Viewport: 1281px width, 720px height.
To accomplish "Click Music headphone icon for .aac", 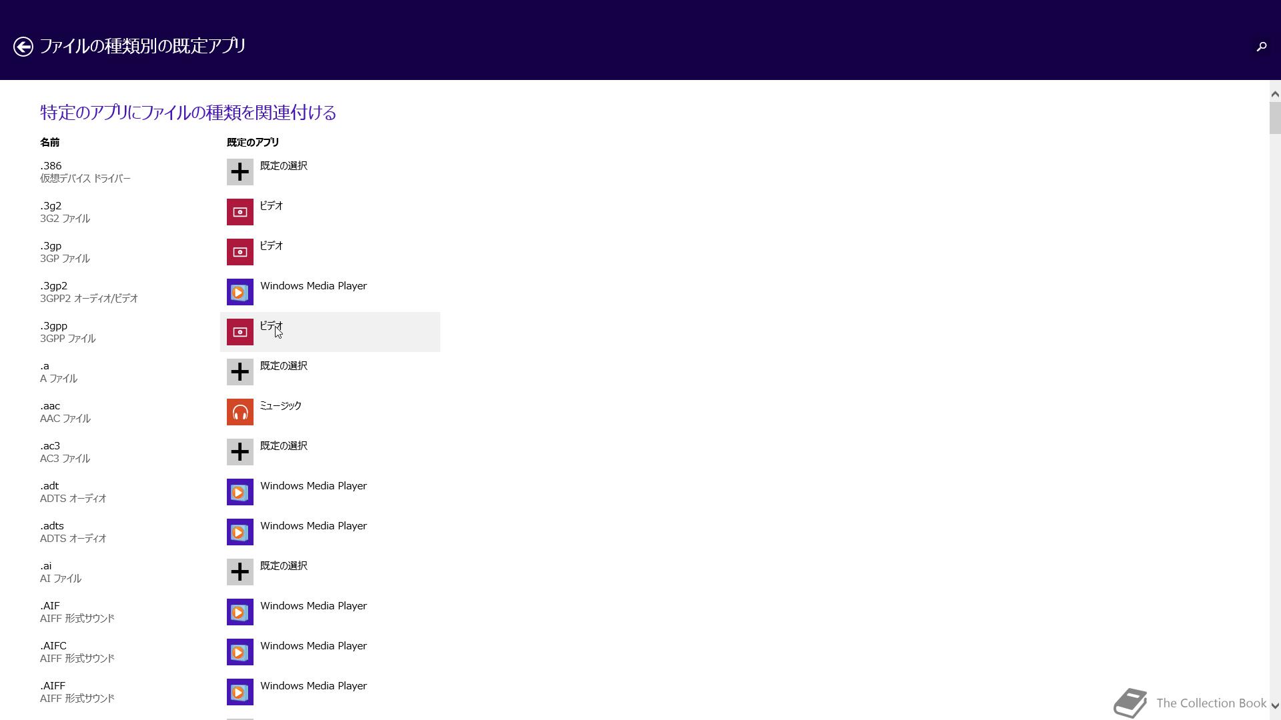I will [x=240, y=412].
